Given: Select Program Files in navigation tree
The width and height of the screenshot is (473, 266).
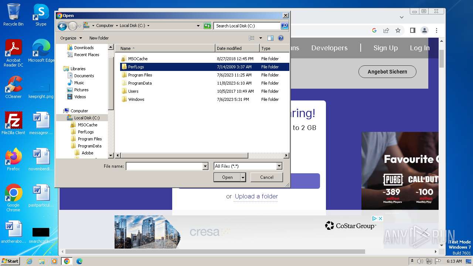Looking at the screenshot, I should 90,139.
